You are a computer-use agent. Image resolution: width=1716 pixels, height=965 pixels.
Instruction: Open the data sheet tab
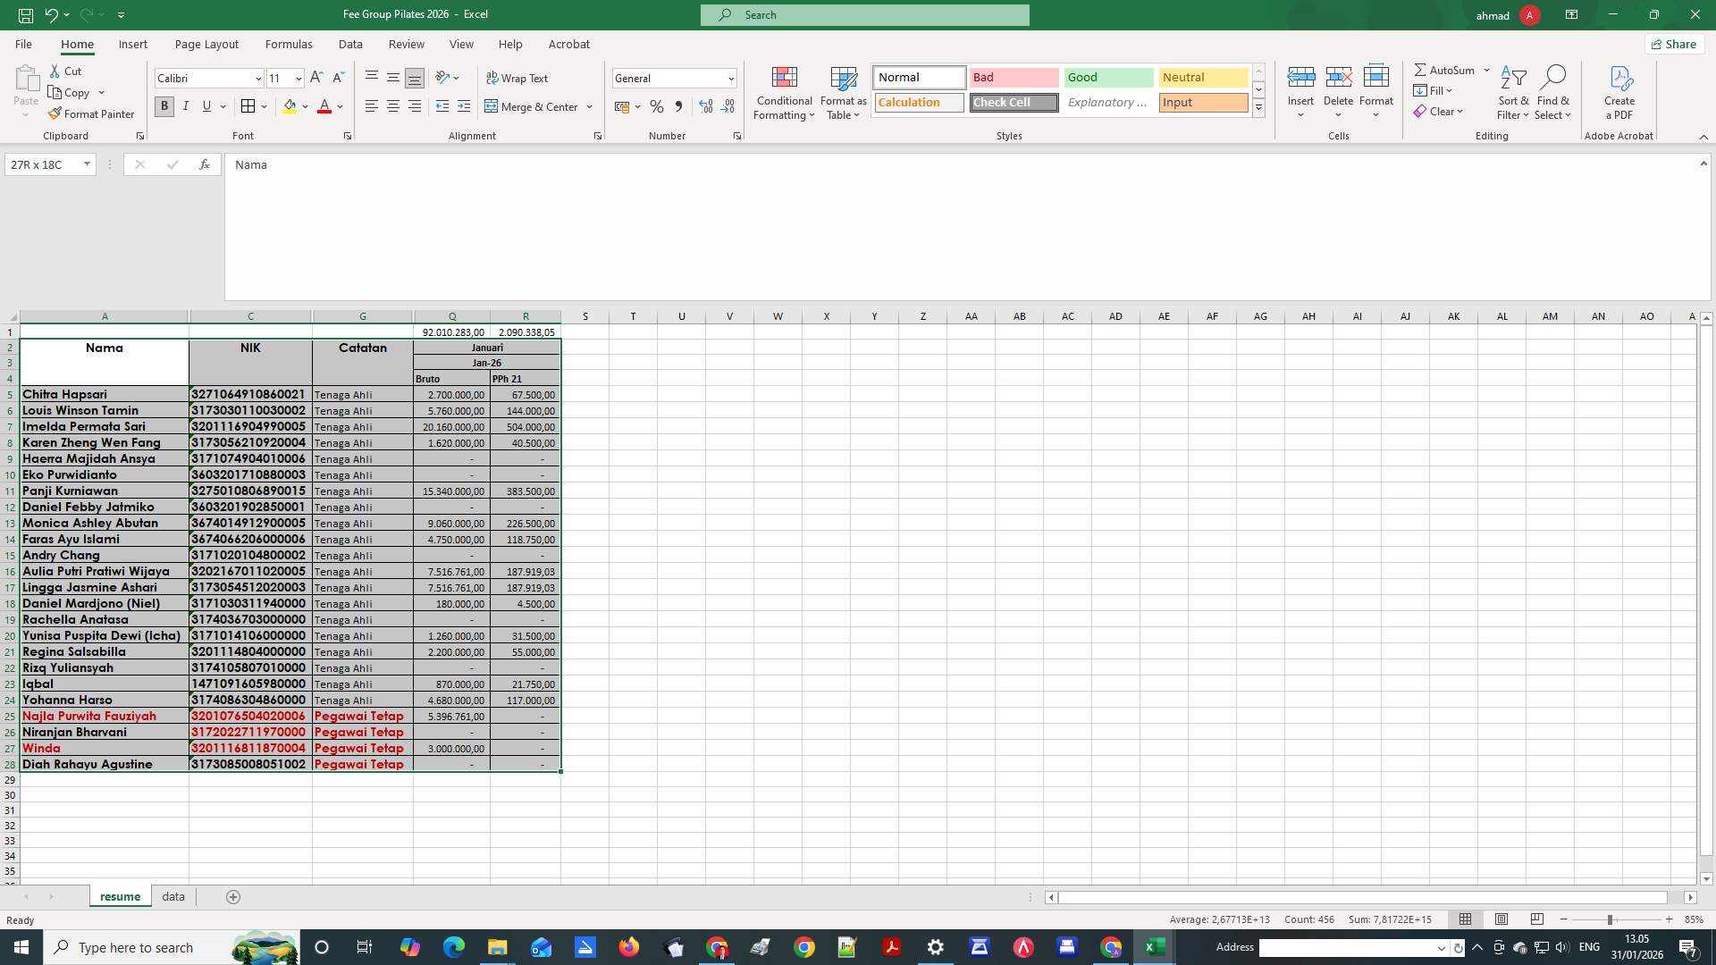point(172,896)
